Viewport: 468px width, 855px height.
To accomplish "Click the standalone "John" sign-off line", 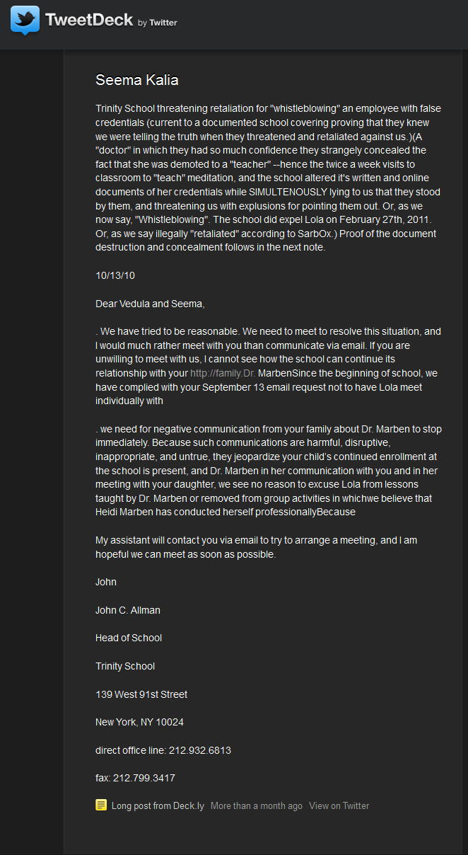I will (x=106, y=582).
